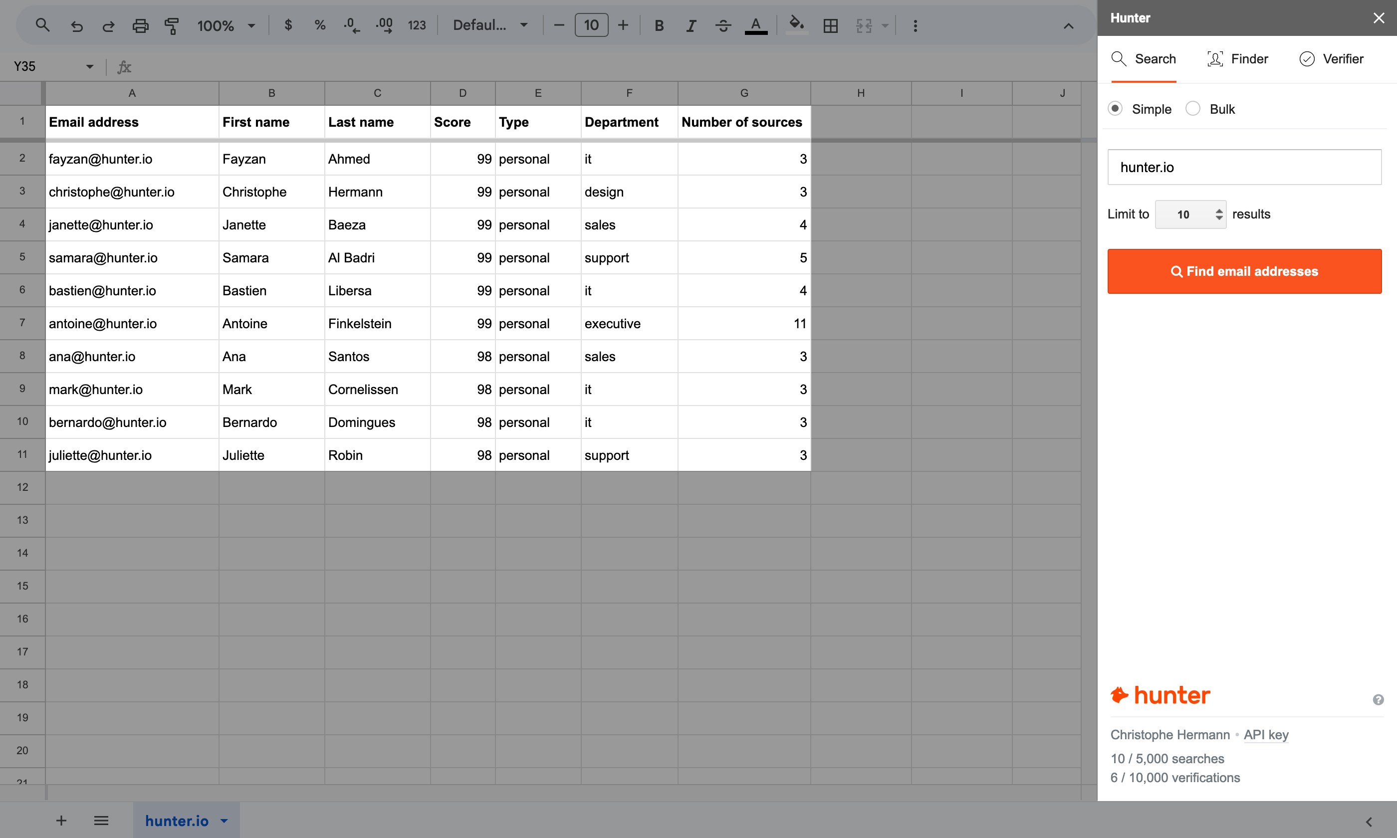Open the API key link

coord(1266,735)
